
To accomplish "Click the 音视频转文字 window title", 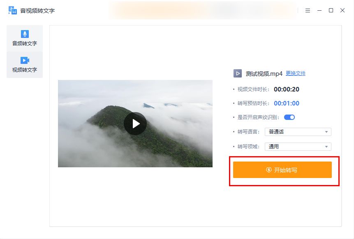I will (37, 11).
